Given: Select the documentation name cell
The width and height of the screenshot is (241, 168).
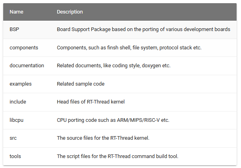Looking at the screenshot, I should (x=26, y=66).
